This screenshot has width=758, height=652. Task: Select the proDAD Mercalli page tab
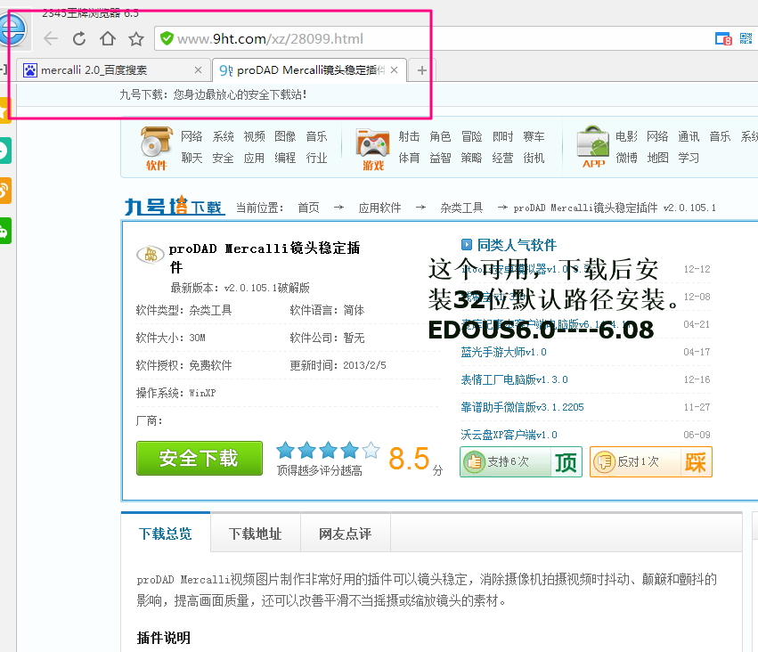[x=309, y=70]
